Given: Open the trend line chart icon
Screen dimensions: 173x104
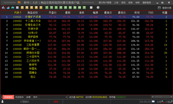Looking at the screenshot, I should click(x=8, y=8).
